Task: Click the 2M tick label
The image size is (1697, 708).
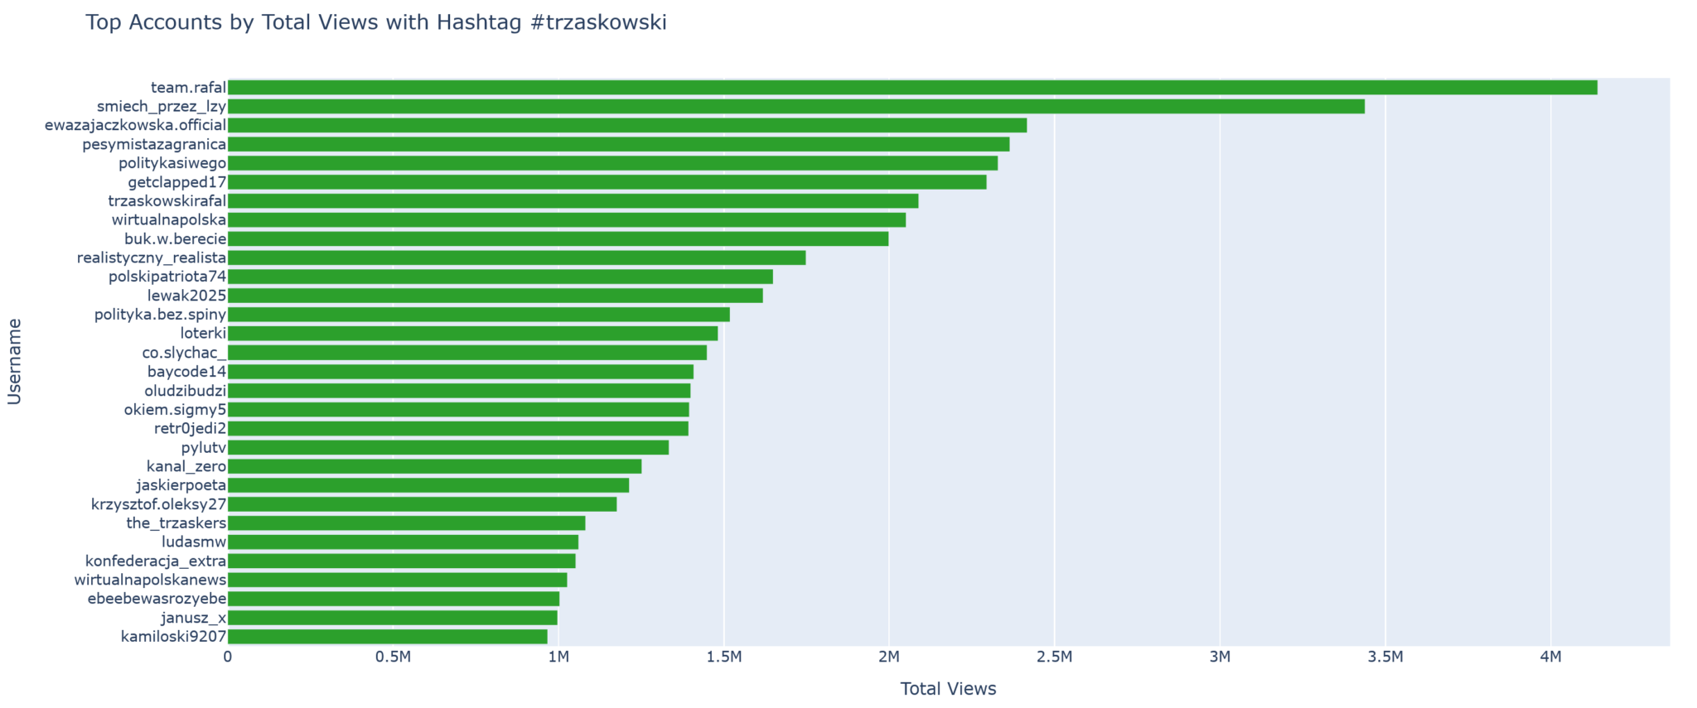Action: pyautogui.click(x=888, y=657)
